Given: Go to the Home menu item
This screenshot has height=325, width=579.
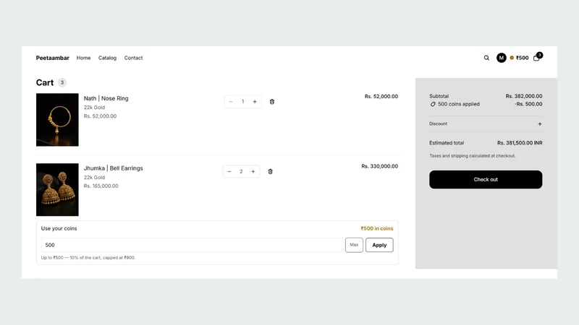Looking at the screenshot, I should (83, 58).
